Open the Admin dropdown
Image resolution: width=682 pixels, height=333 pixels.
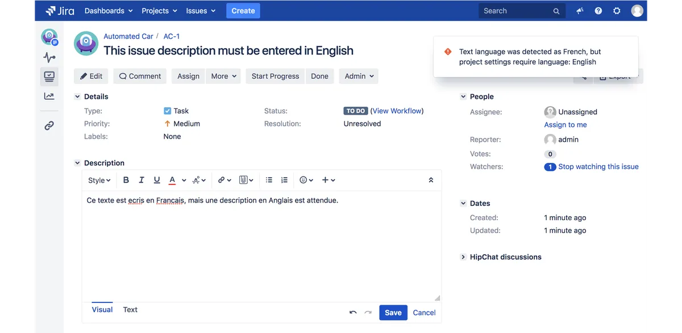coord(359,76)
